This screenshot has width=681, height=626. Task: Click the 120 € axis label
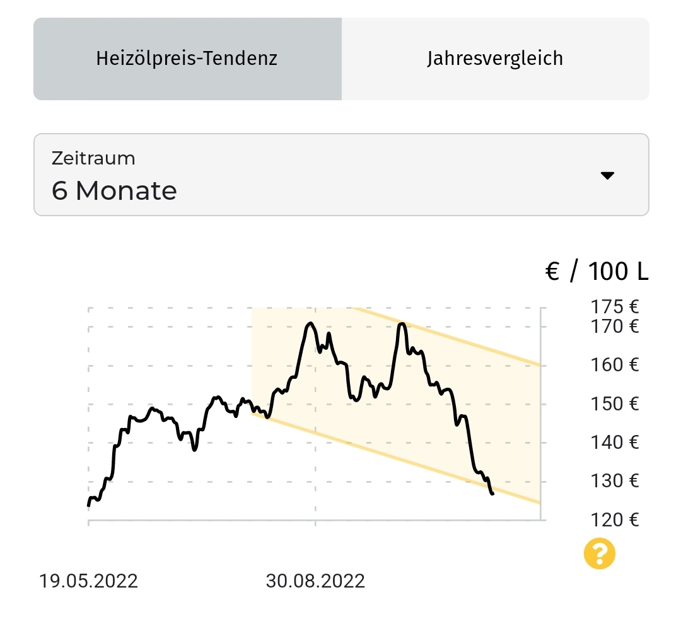tap(615, 520)
